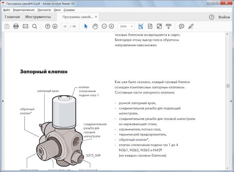234x172 pixels.
Task: Click the print icon in toolbar
Action: coord(16,26)
